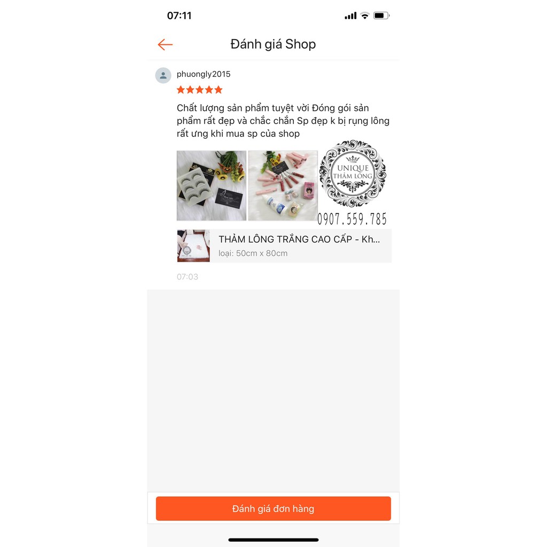
Task: Tap the Đánh giá Shop page title
Action: point(273,44)
